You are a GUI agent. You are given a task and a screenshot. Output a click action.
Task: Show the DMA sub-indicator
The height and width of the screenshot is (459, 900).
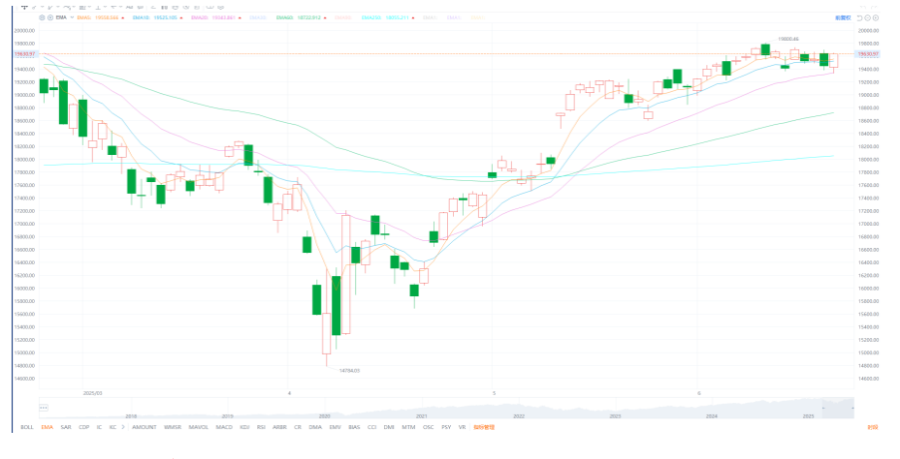click(x=315, y=427)
